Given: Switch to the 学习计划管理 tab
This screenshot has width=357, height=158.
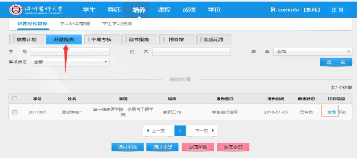Looking at the screenshot, I should (75, 24).
